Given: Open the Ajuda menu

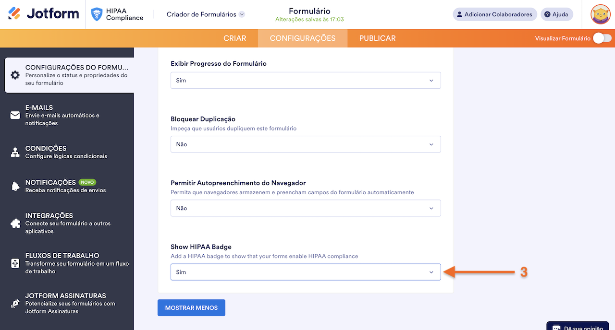Looking at the screenshot, I should [556, 14].
